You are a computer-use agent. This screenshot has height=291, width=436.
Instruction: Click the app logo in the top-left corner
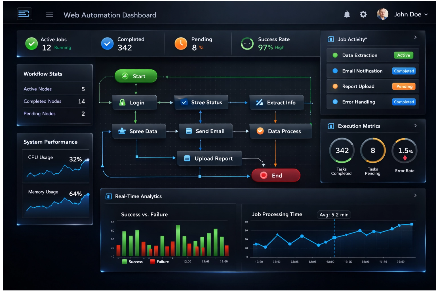pos(24,14)
